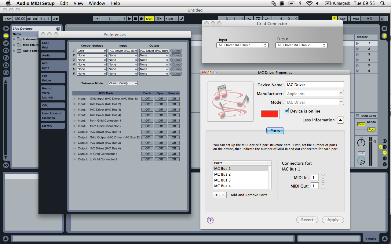
Task: Click the MIDI In stepper
Action: pos(323,178)
